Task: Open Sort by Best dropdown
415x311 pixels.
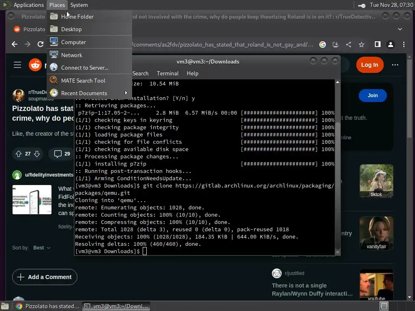Action: point(42,248)
